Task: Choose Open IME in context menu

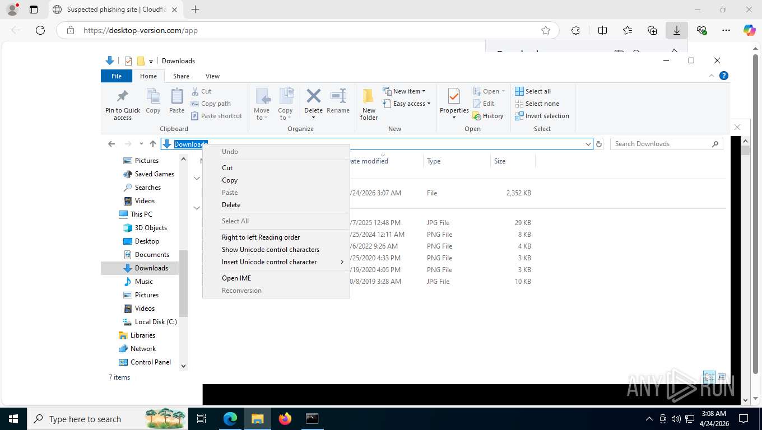Action: 276,278
